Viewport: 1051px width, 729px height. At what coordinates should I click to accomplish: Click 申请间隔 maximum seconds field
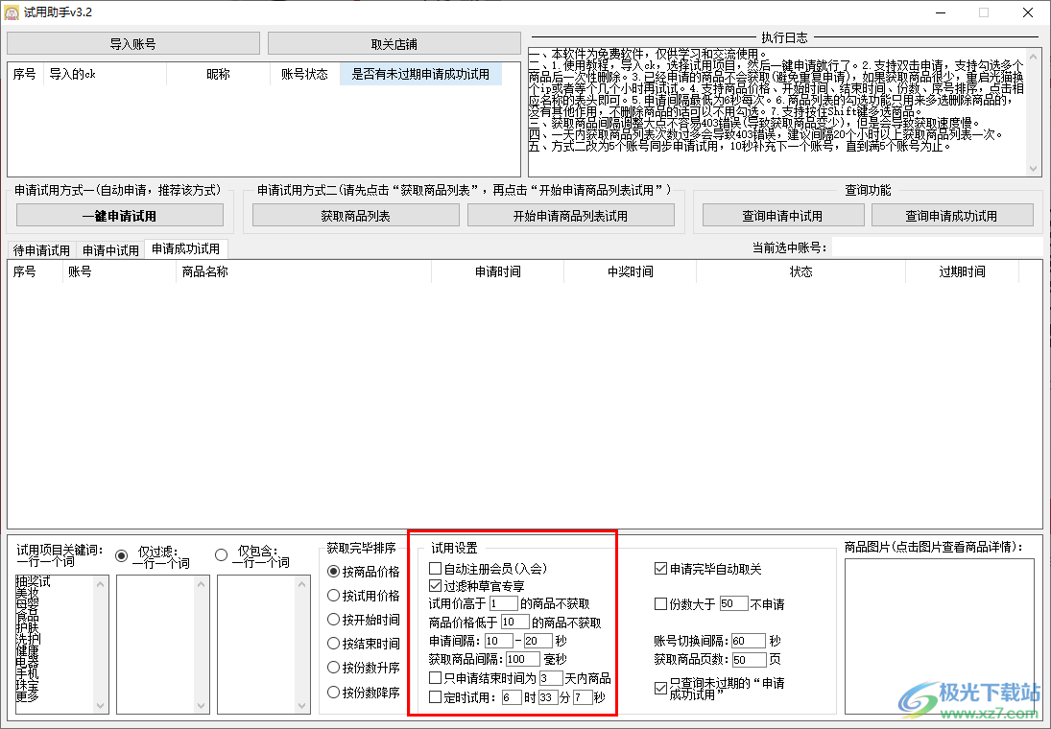coord(538,641)
